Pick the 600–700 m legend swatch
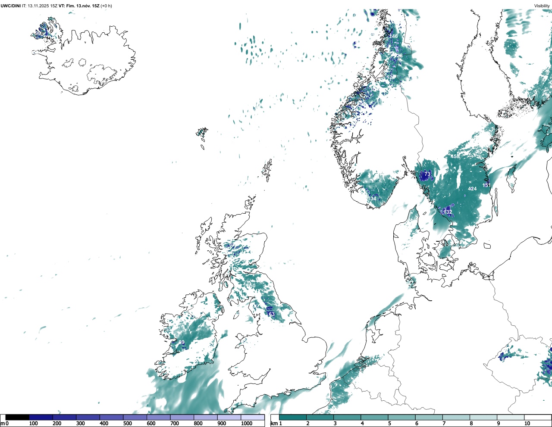 158,417
